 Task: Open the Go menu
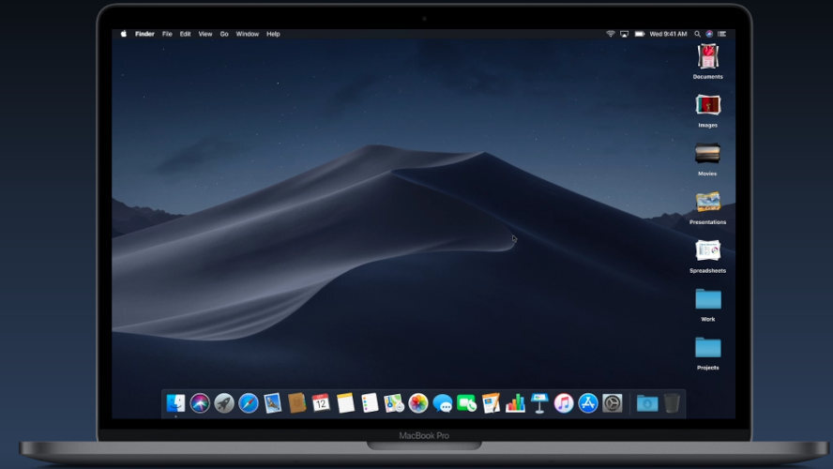[x=224, y=34]
